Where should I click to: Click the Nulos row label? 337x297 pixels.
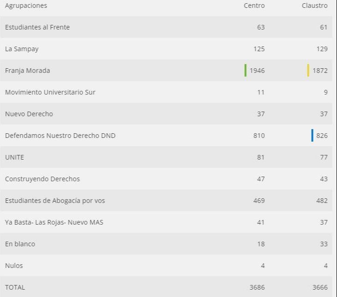click(14, 266)
